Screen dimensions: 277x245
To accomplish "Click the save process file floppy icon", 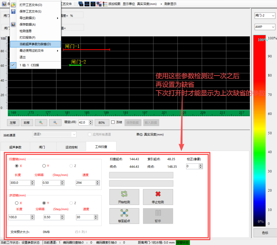I will tap(13, 12).
